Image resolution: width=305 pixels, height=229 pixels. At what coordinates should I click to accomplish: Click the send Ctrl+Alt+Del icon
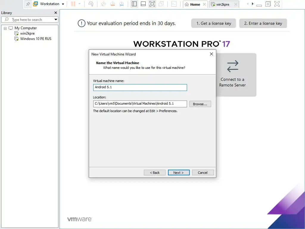coord(91,4)
